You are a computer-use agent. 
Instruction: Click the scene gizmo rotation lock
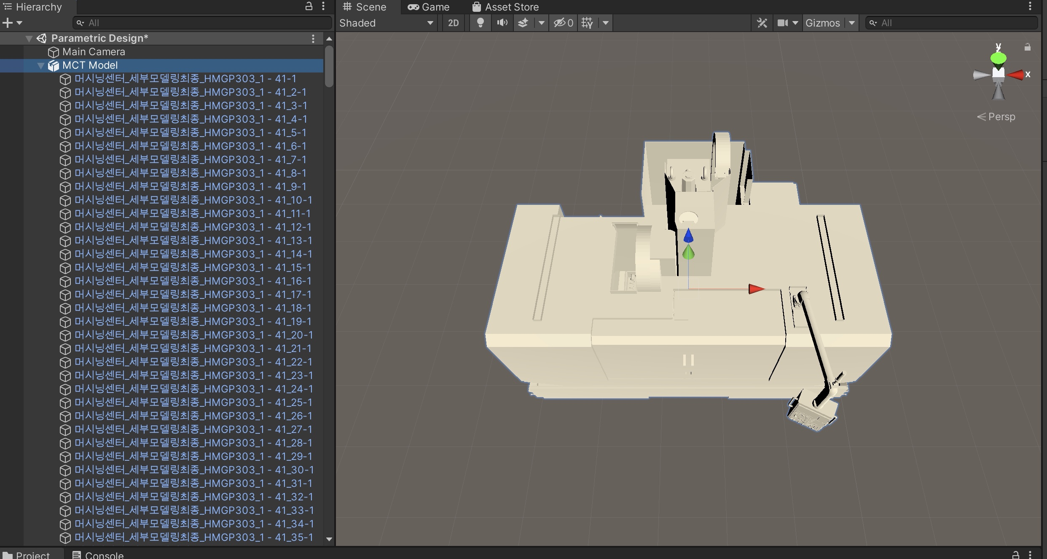(1027, 47)
